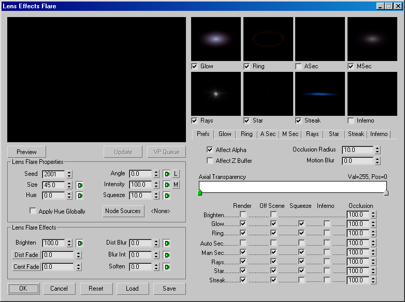The width and height of the screenshot is (405, 302).
Task: Enable Render for the Brighten row
Action: point(243,214)
